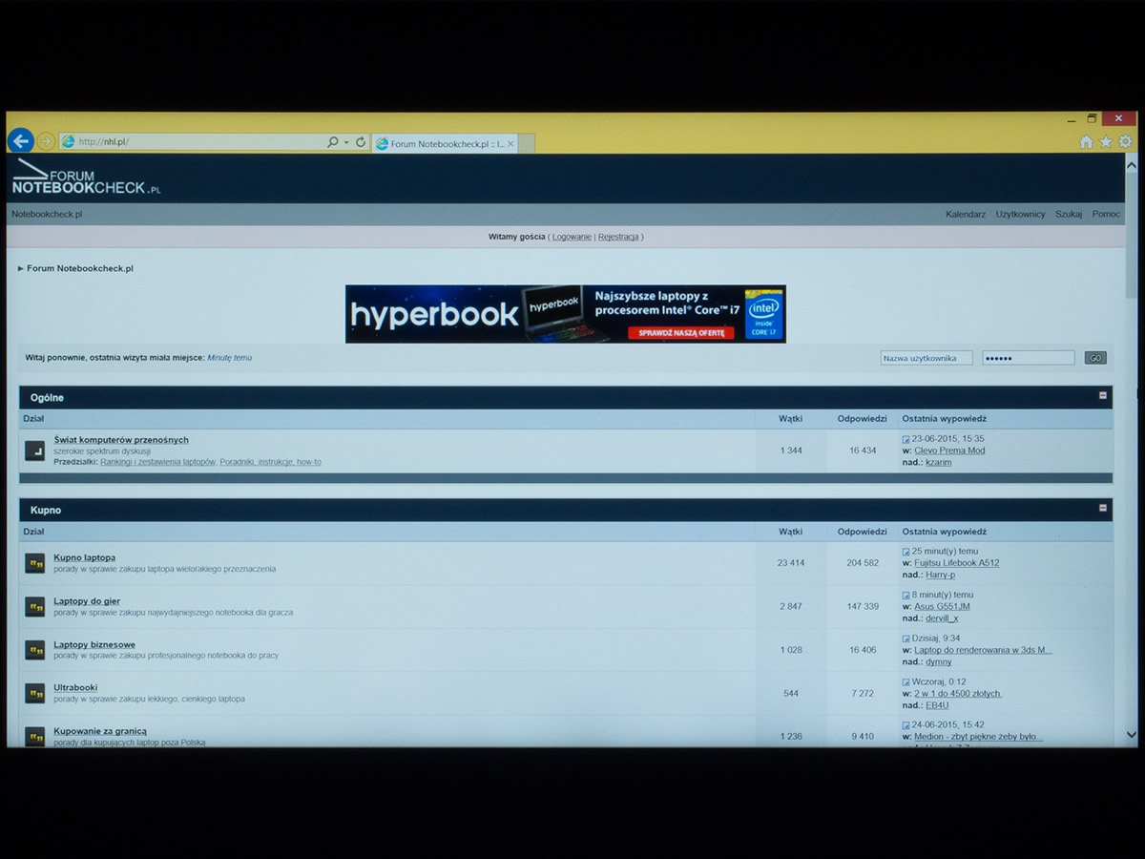Screen dimensions: 1145x859
Task: Click the hyperbook advertisement banner
Action: coord(566,314)
